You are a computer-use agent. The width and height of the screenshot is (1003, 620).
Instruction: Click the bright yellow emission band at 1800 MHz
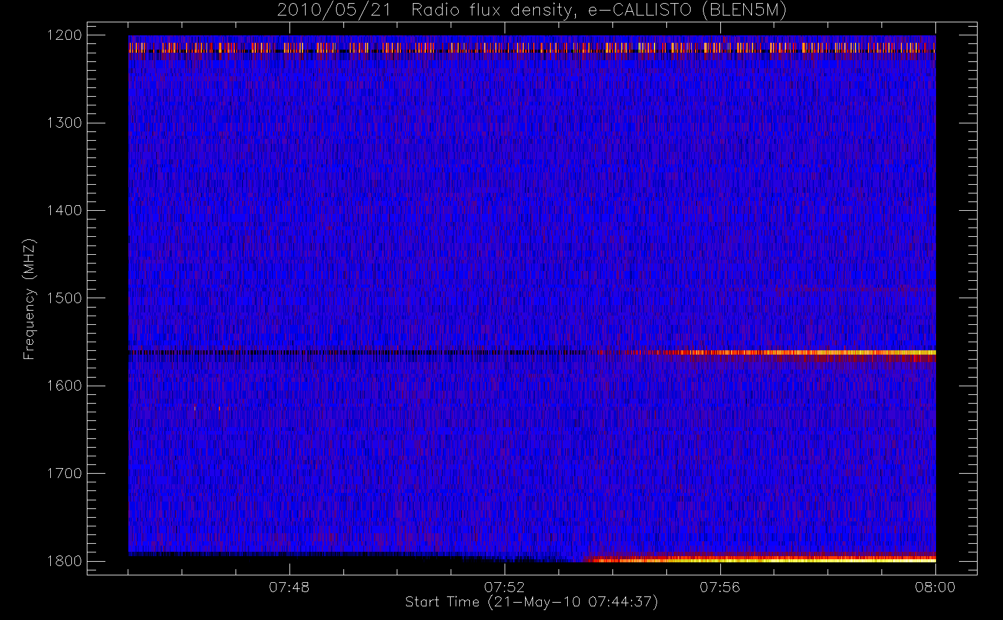pos(762,559)
